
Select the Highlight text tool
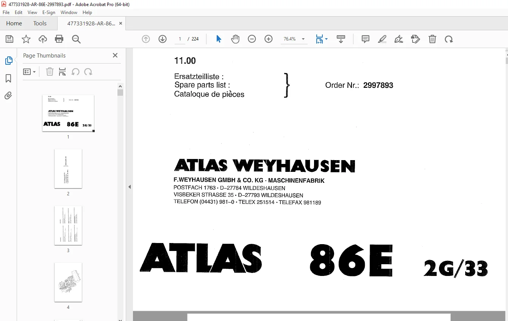(x=382, y=39)
